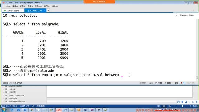Expand 第 13 章 heading in navigation pane
This screenshot has width=199, height=112.
tap(3, 96)
